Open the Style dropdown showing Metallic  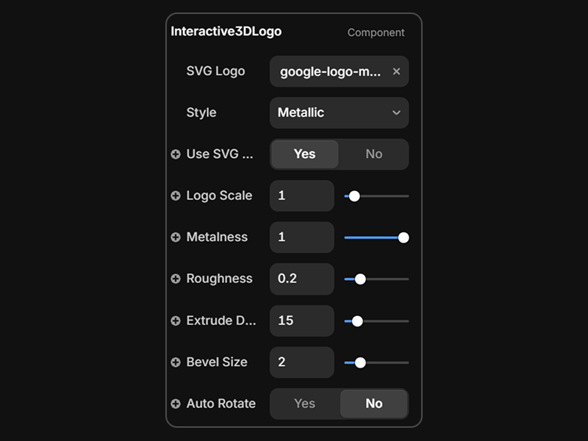[x=339, y=113]
